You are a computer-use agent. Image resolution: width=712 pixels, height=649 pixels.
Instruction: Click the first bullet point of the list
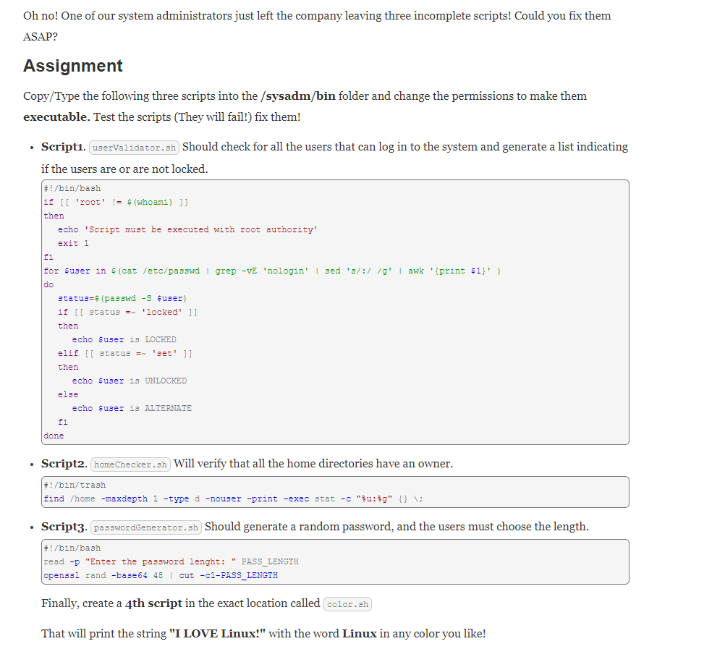pos(32,146)
